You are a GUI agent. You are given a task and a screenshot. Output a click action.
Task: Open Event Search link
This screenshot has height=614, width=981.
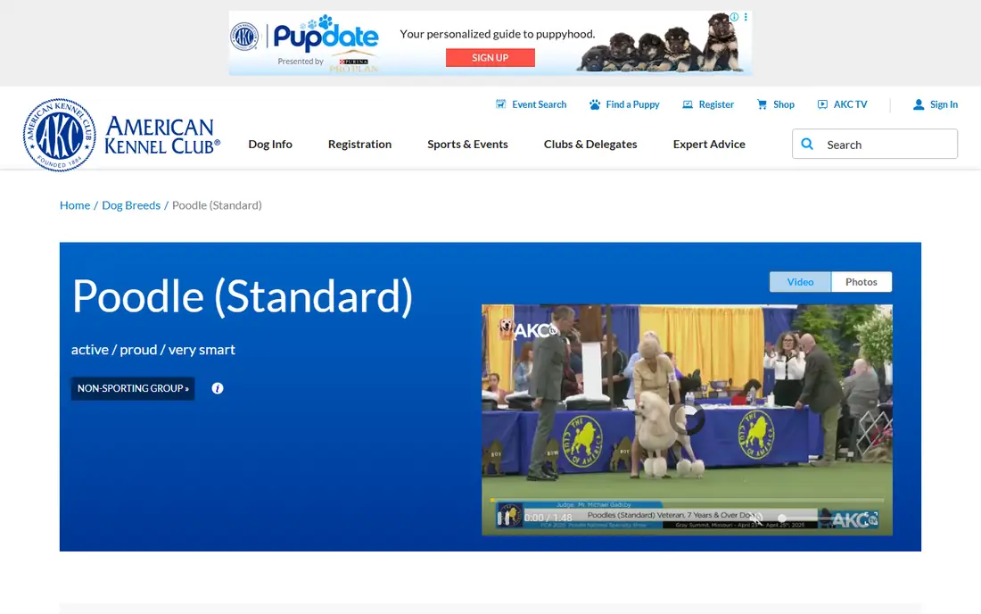click(531, 104)
